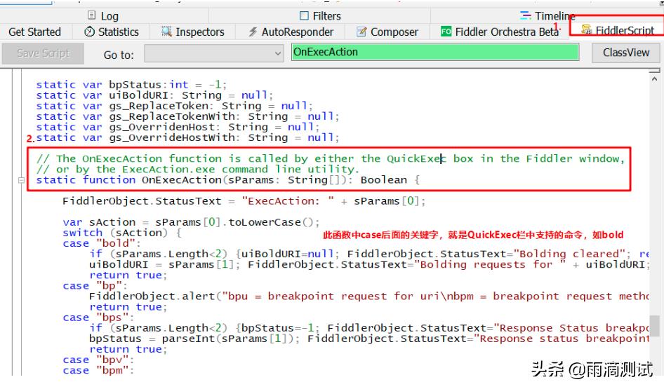Click the Inspectors tab icon
The image size is (664, 389).
click(166, 32)
